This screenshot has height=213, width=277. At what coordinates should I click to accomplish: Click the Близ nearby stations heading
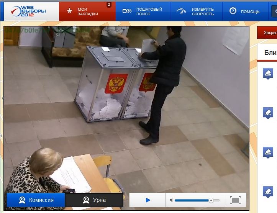(x=270, y=52)
